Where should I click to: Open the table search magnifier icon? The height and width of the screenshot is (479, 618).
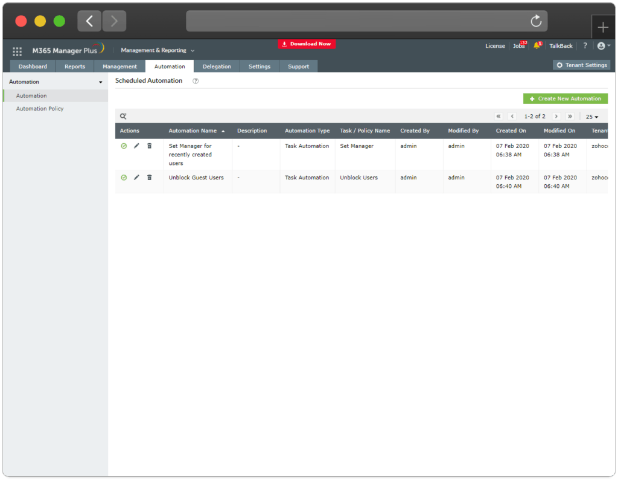[x=123, y=116]
